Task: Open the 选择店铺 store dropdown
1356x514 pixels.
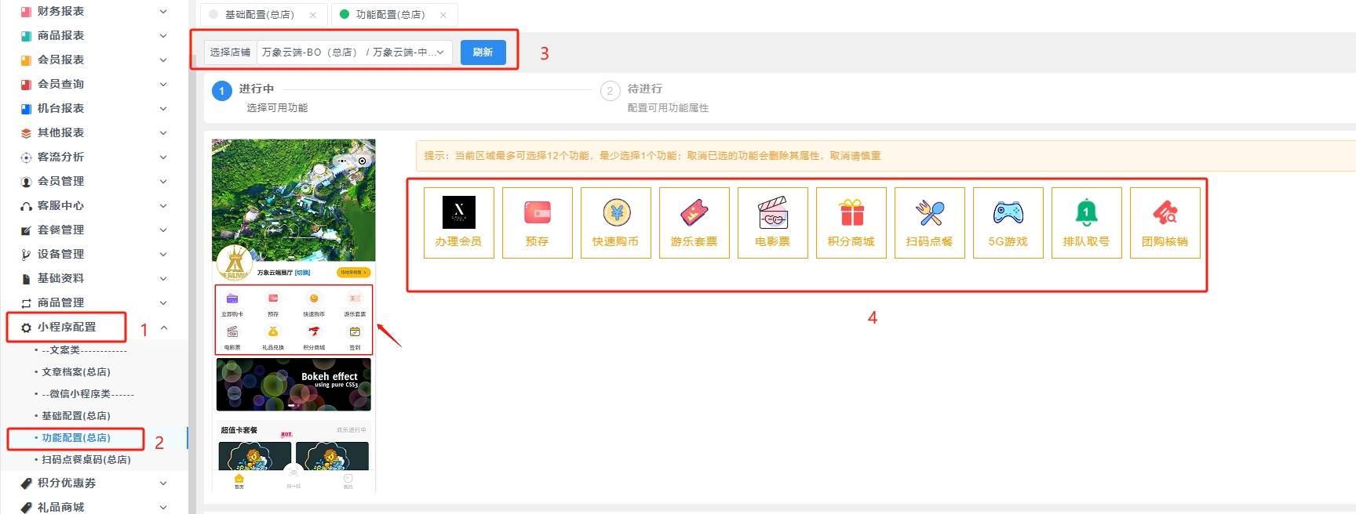Action: pos(354,52)
